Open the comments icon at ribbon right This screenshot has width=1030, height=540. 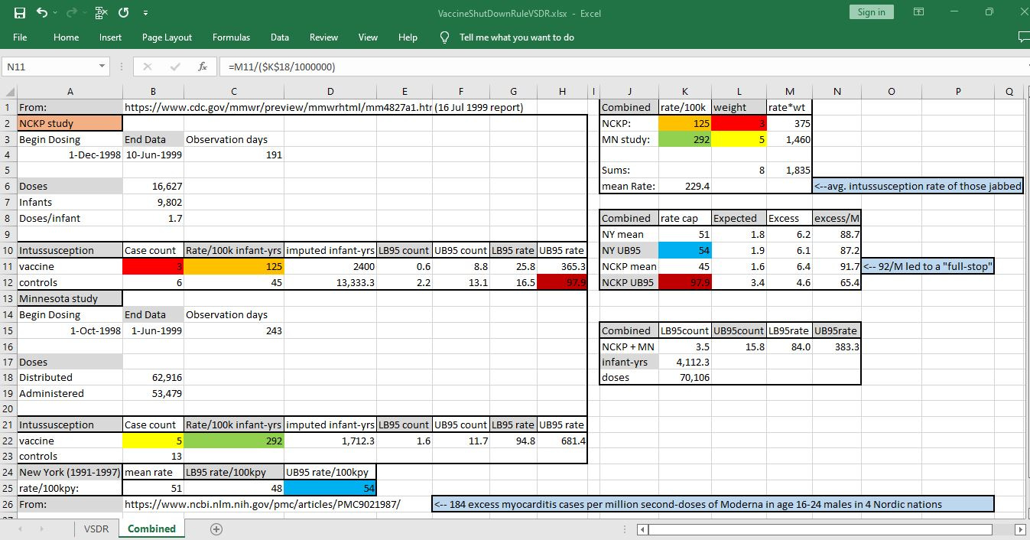pos(1023,37)
